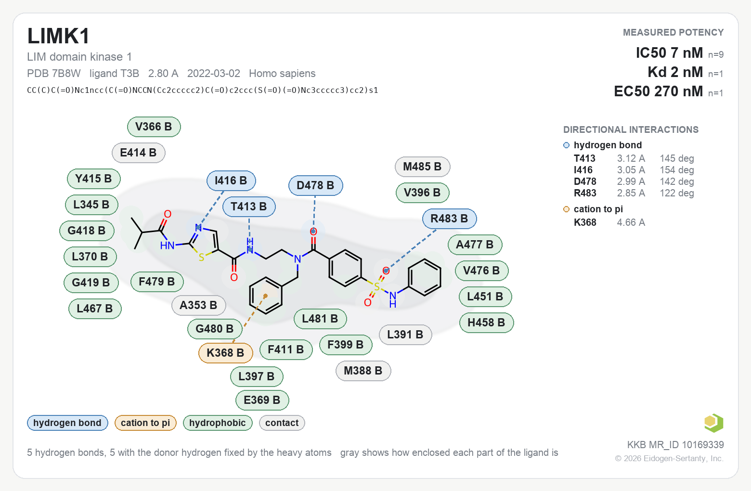Image resolution: width=751 pixels, height=491 pixels.
Task: Click residue label A353 B
Action: 198,306
